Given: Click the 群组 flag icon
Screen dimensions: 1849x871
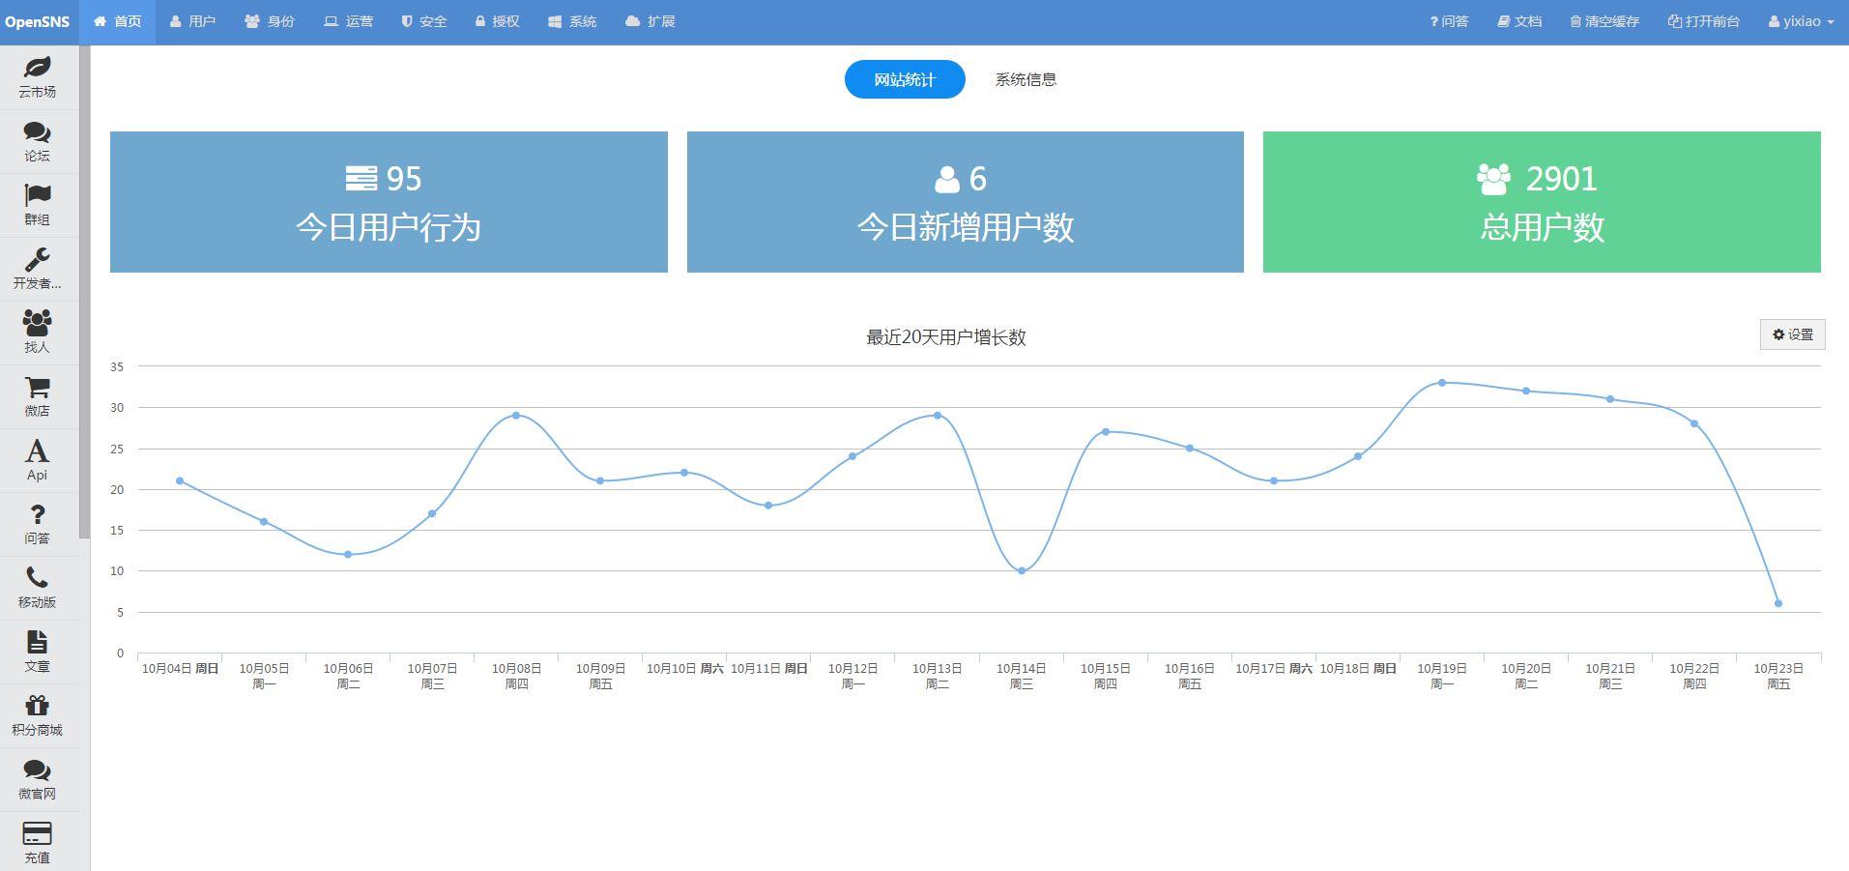Looking at the screenshot, I should coord(37,196).
